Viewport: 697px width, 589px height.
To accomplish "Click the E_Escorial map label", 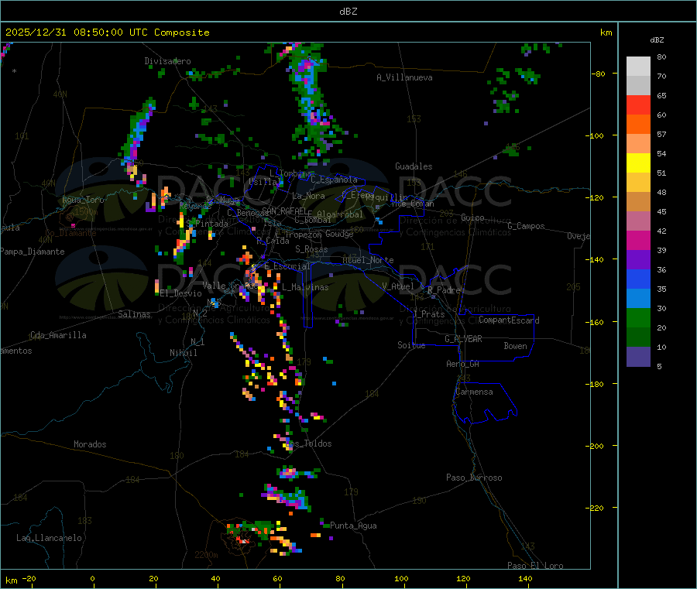I will [x=287, y=266].
